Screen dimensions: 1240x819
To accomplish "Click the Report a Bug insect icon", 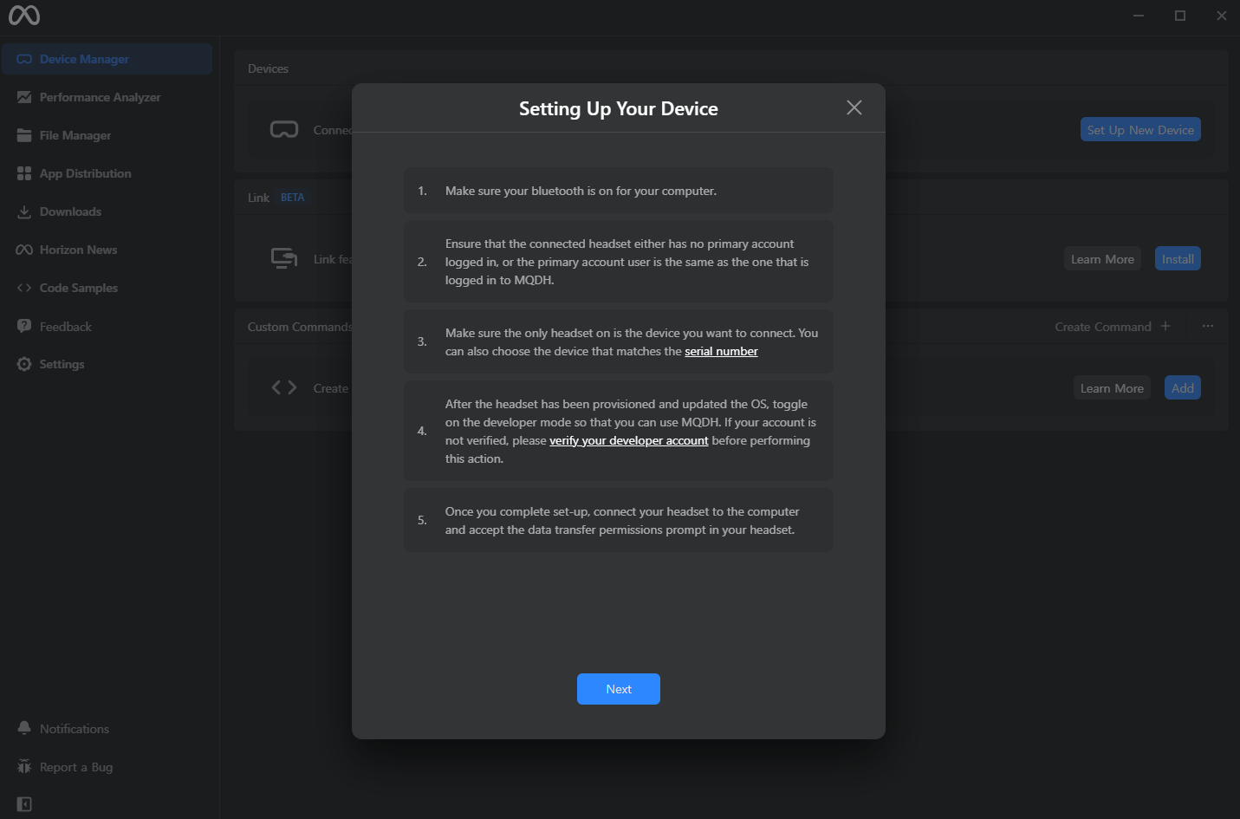I will [x=24, y=767].
